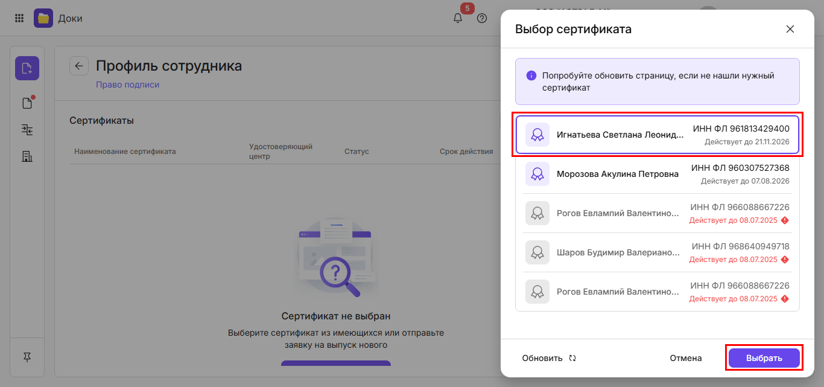Close the Выбор сертификата dialog
The height and width of the screenshot is (387, 824).
click(x=790, y=29)
